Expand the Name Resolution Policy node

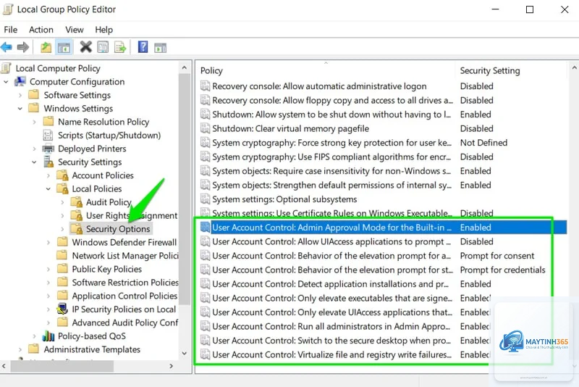(34, 122)
